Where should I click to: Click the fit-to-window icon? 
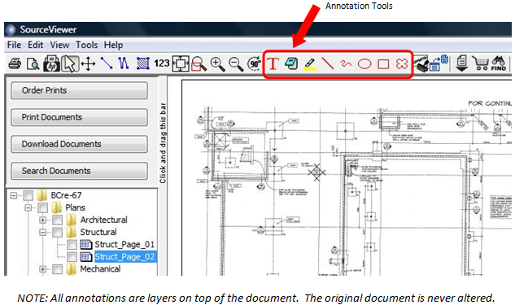(x=181, y=63)
